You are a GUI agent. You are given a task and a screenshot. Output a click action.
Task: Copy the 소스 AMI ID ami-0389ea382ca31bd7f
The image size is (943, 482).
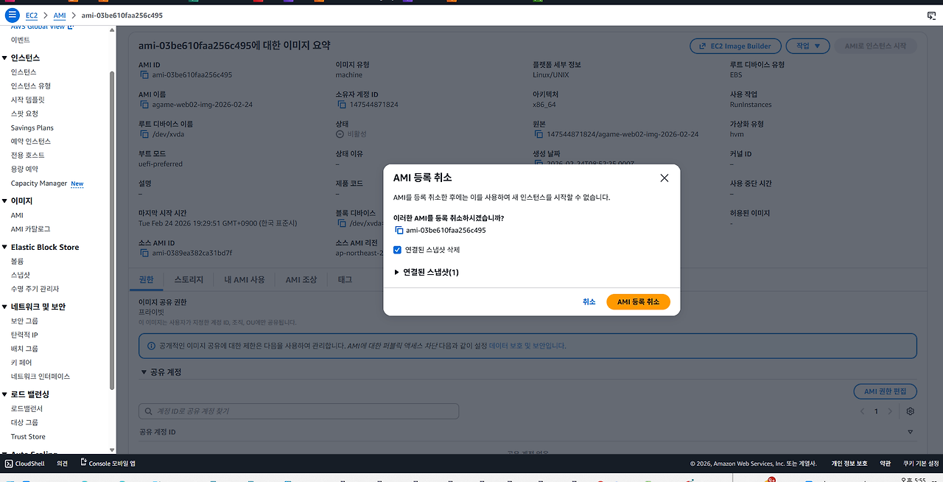coord(144,254)
